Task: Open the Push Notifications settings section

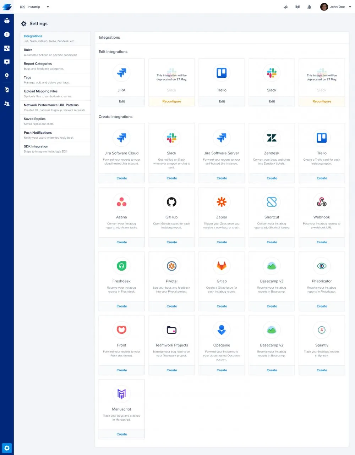Action: [55, 135]
